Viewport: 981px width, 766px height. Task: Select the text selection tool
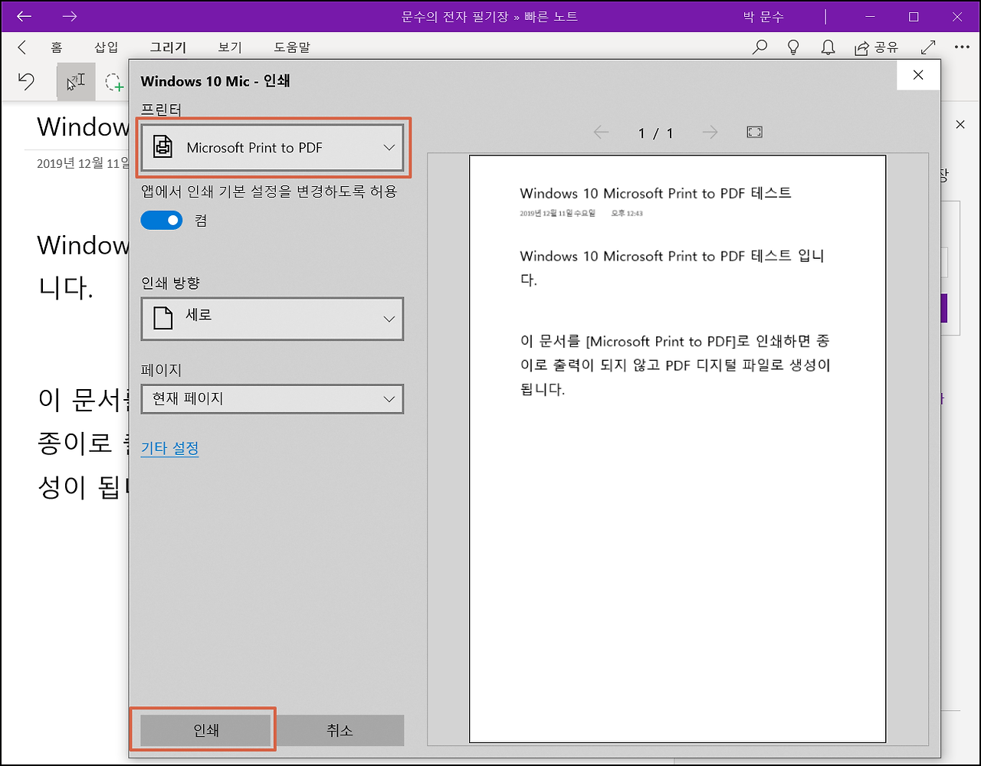coord(75,81)
